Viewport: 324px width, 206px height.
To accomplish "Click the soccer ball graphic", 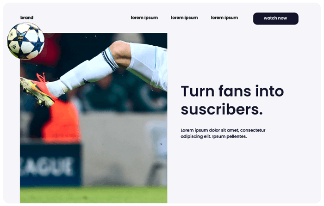I will click(26, 41).
